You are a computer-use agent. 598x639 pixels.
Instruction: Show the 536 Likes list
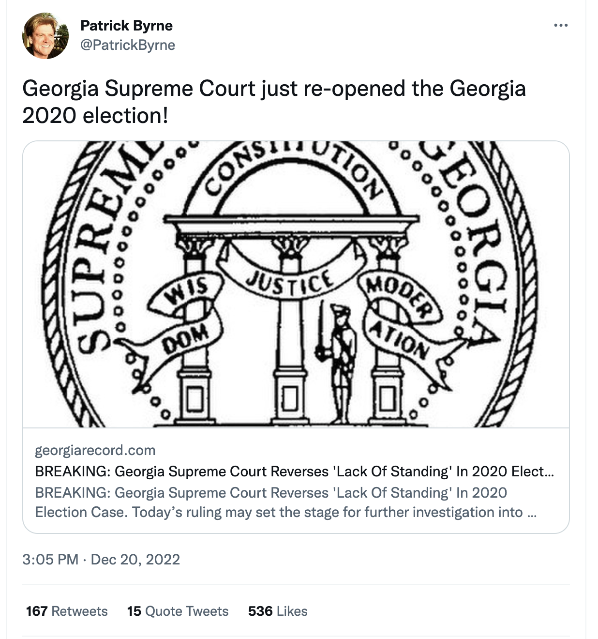(278, 611)
